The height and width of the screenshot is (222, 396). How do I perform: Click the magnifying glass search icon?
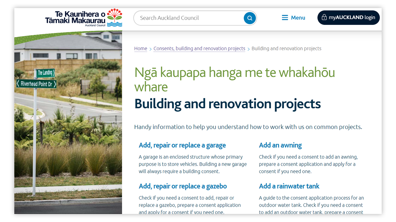point(250,18)
